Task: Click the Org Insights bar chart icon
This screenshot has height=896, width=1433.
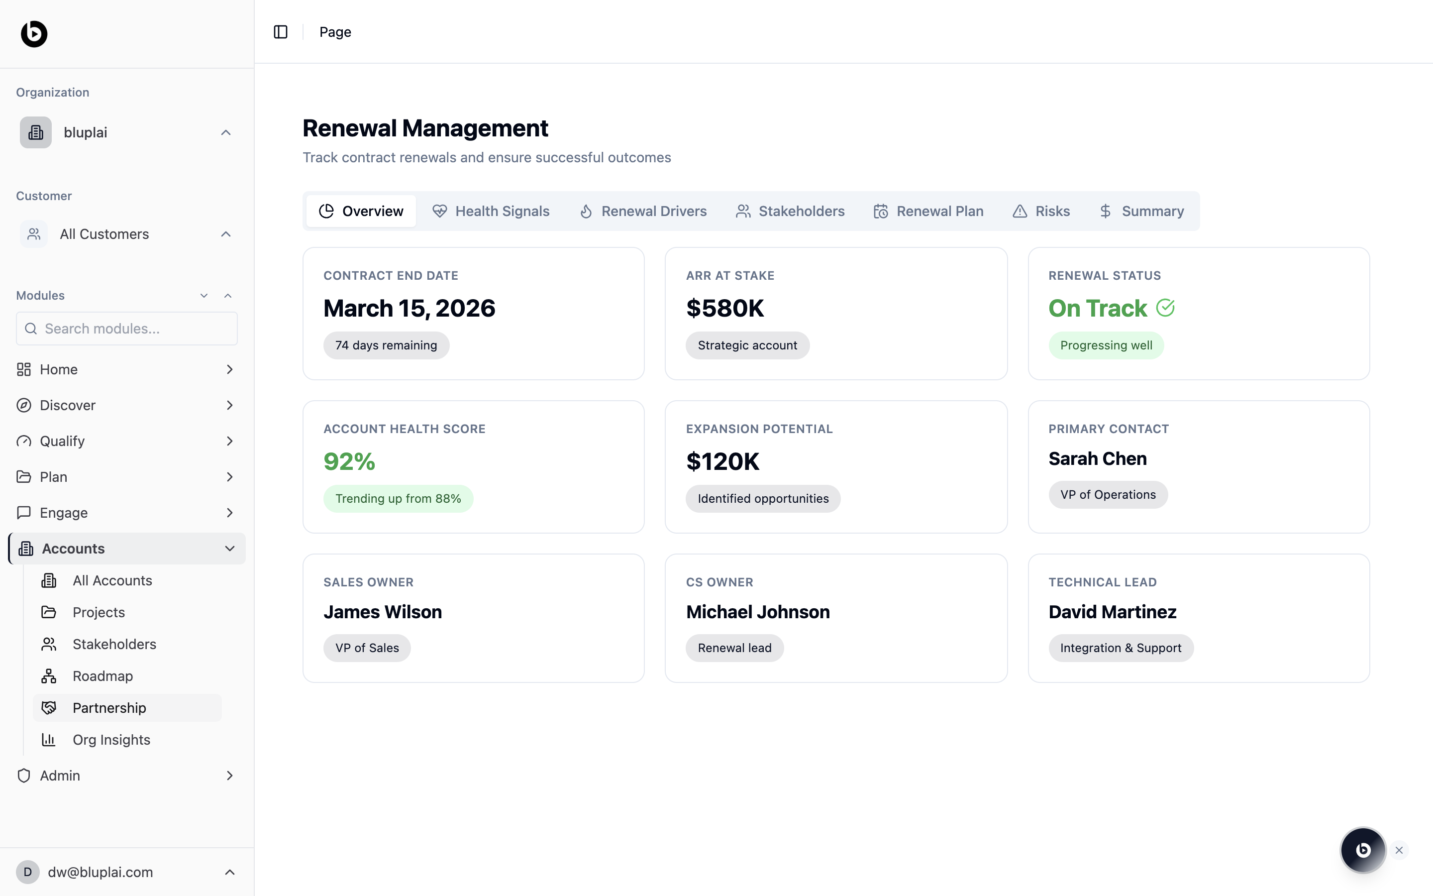Action: [49, 740]
